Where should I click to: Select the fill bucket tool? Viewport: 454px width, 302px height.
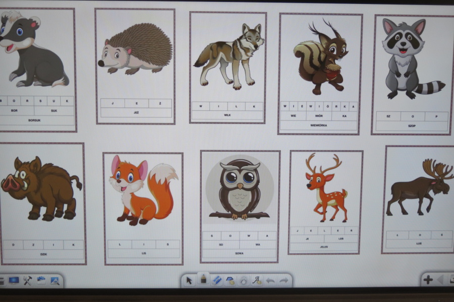[x=230, y=281]
